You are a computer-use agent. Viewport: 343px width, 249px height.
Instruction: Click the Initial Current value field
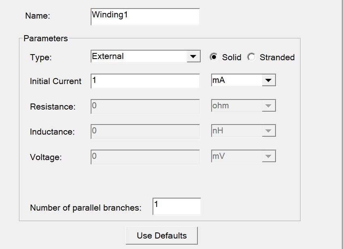pos(145,81)
